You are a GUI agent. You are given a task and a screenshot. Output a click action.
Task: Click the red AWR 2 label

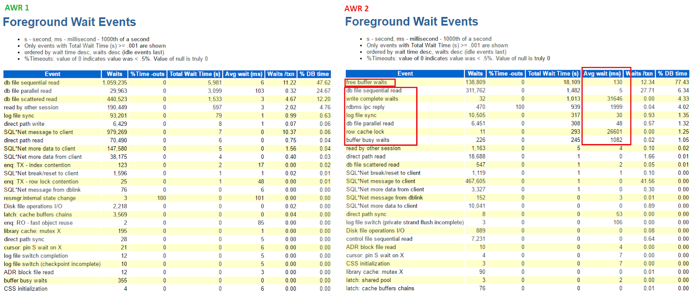[356, 9]
